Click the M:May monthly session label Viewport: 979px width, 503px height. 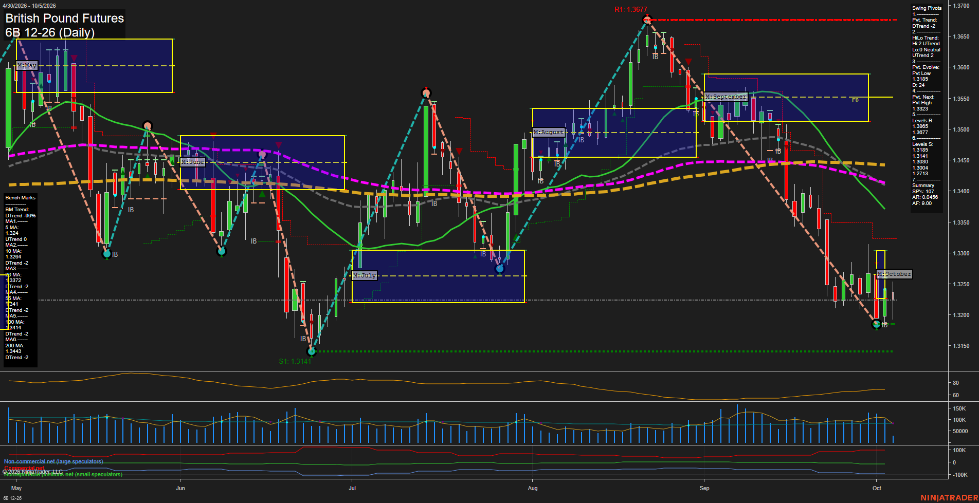(x=27, y=66)
